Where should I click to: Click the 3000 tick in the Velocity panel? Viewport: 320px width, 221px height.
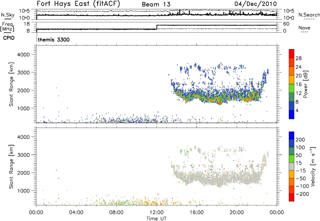[x=23, y=155]
